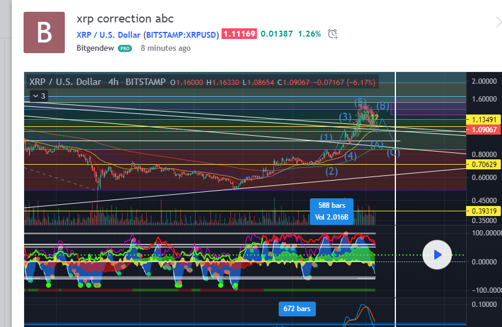
Task: Click the 0.39319 price axis label
Action: click(x=483, y=211)
